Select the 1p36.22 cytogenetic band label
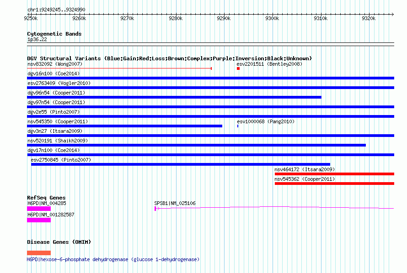 click(x=37, y=39)
